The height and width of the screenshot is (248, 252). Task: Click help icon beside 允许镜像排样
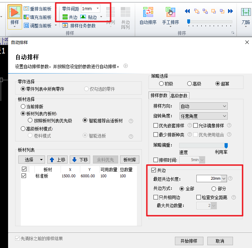pos(229,125)
